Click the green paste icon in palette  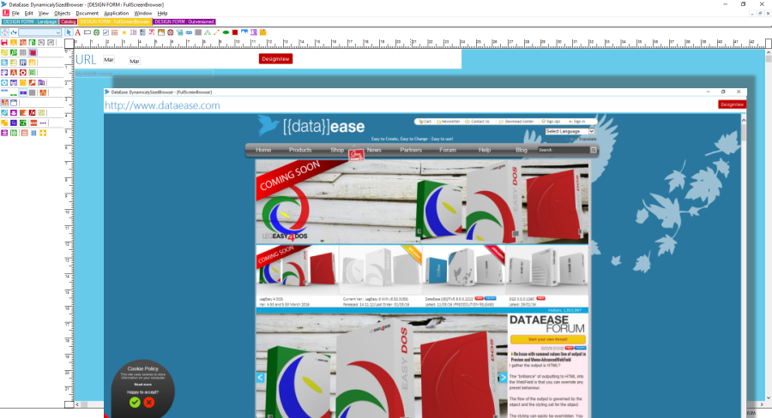pyautogui.click(x=32, y=42)
